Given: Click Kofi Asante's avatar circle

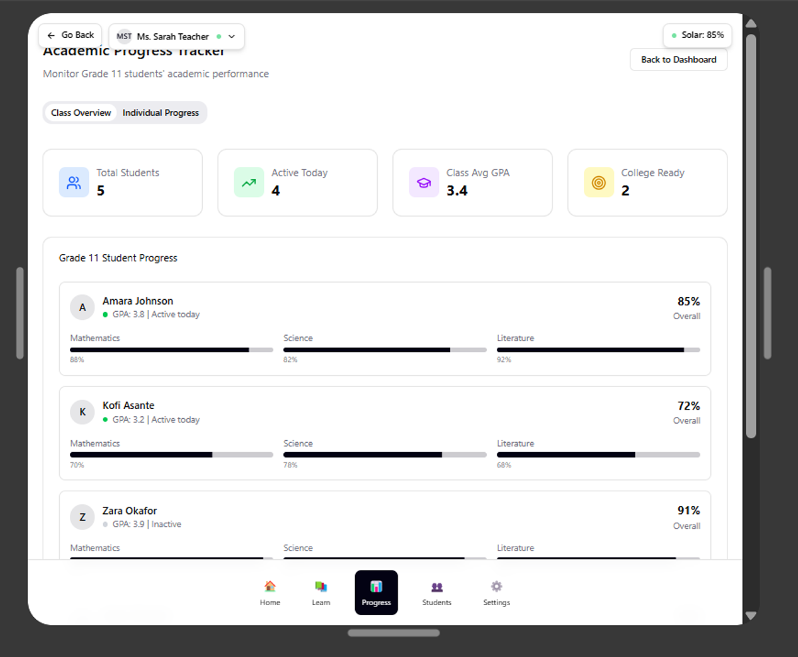Looking at the screenshot, I should [82, 412].
